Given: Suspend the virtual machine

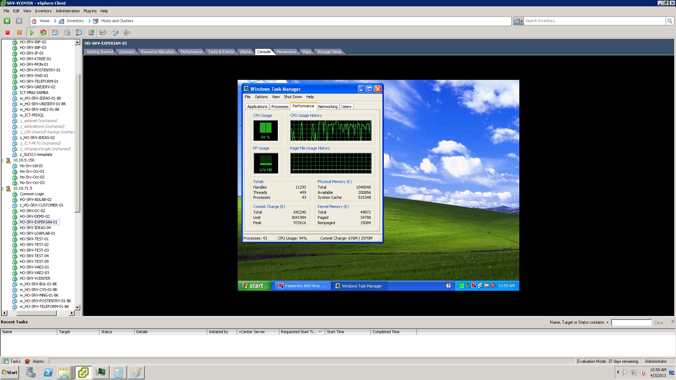Looking at the screenshot, I should (x=19, y=32).
